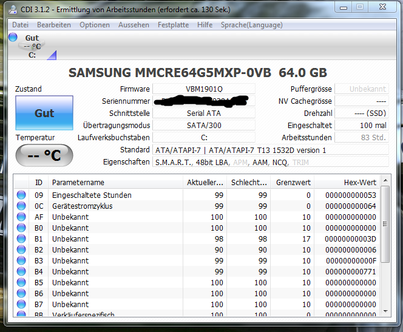Close the CDI window
The image size is (403, 332).
coord(382,7)
